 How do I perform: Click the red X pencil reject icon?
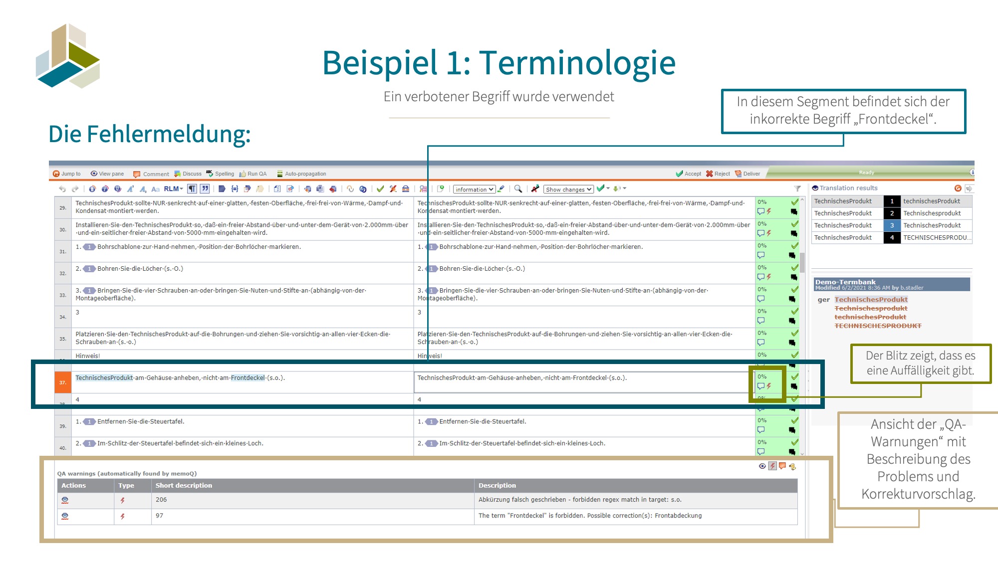393,189
